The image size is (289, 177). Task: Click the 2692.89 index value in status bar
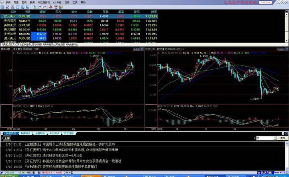click(9, 173)
